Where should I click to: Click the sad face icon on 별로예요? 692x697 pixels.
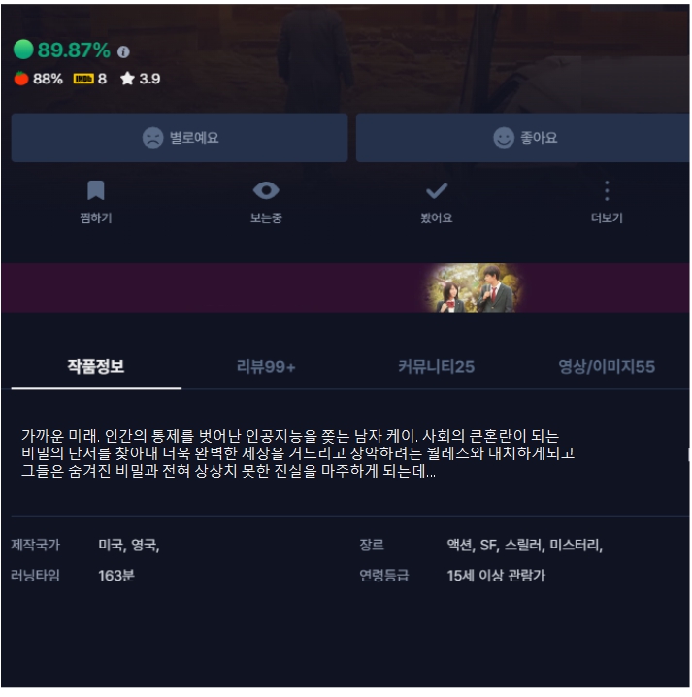click(x=153, y=137)
